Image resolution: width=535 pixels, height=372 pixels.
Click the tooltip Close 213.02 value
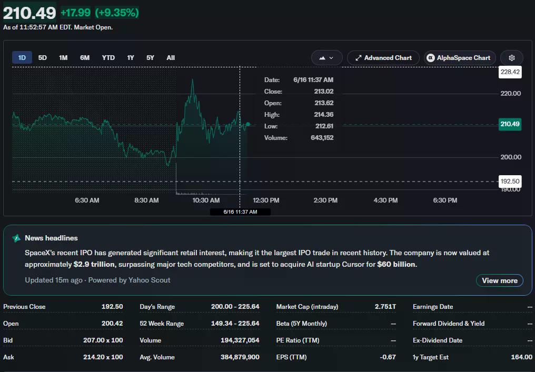pyautogui.click(x=324, y=92)
